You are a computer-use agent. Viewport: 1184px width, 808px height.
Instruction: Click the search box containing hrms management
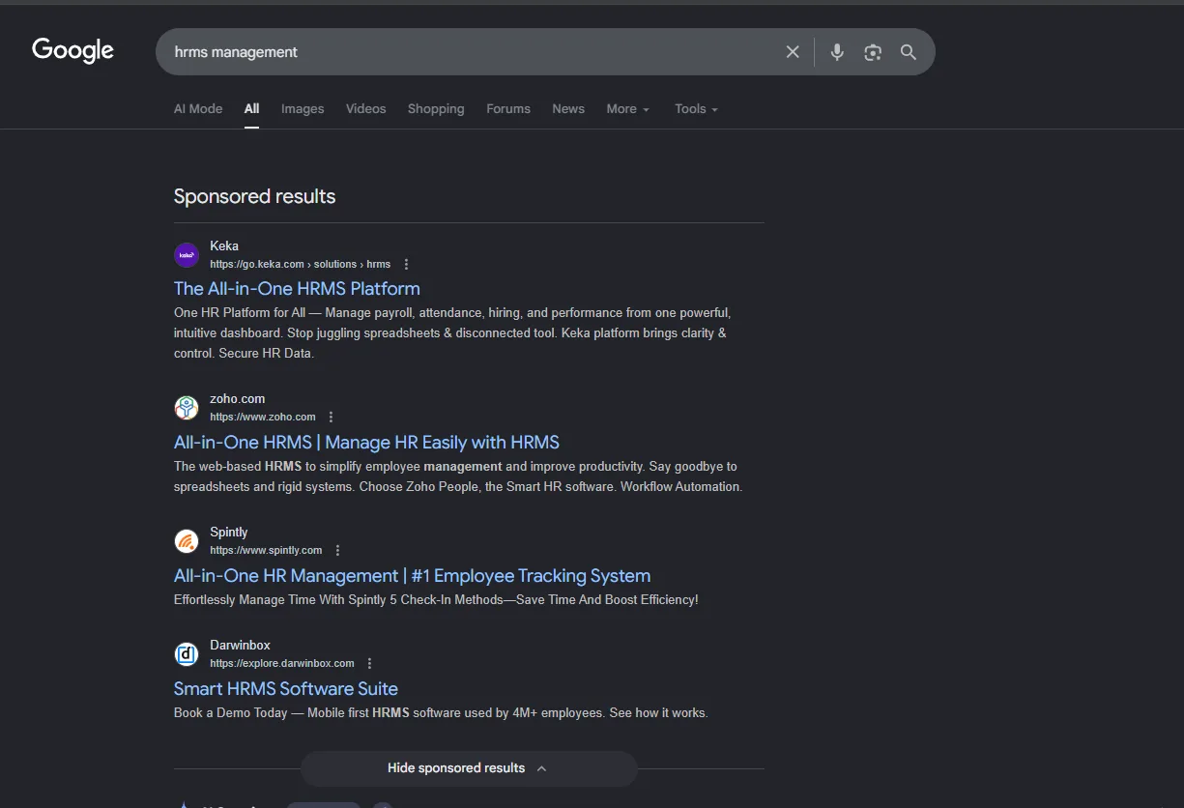pos(545,52)
